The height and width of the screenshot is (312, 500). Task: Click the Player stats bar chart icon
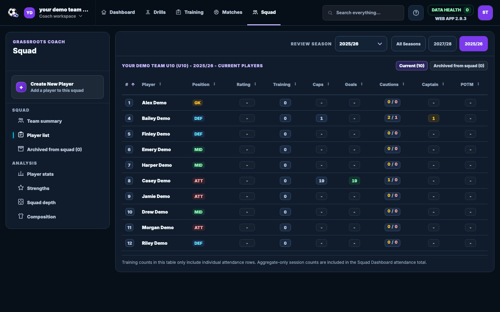21,174
